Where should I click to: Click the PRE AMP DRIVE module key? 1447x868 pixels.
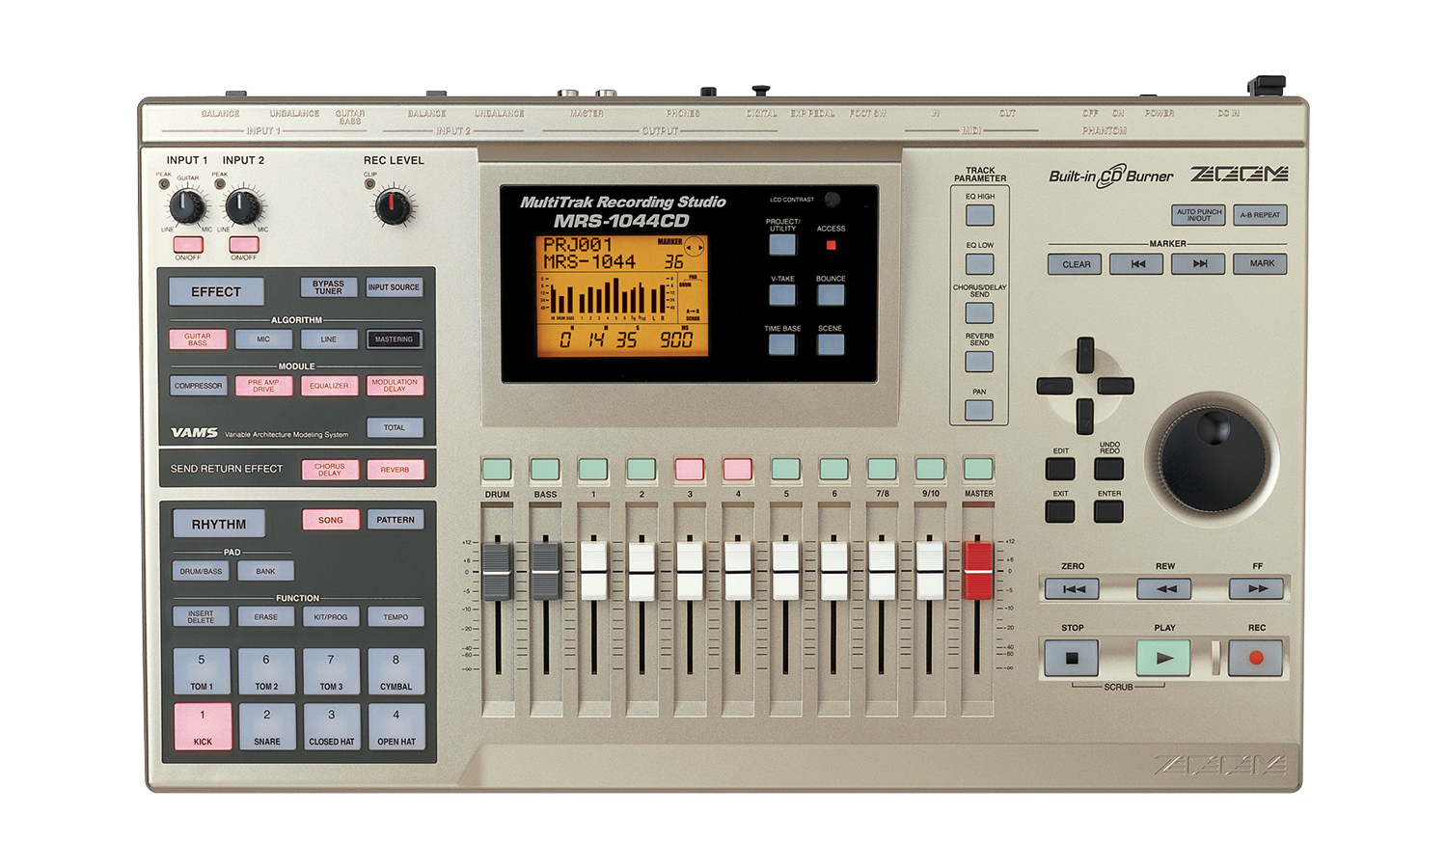pos(263,386)
